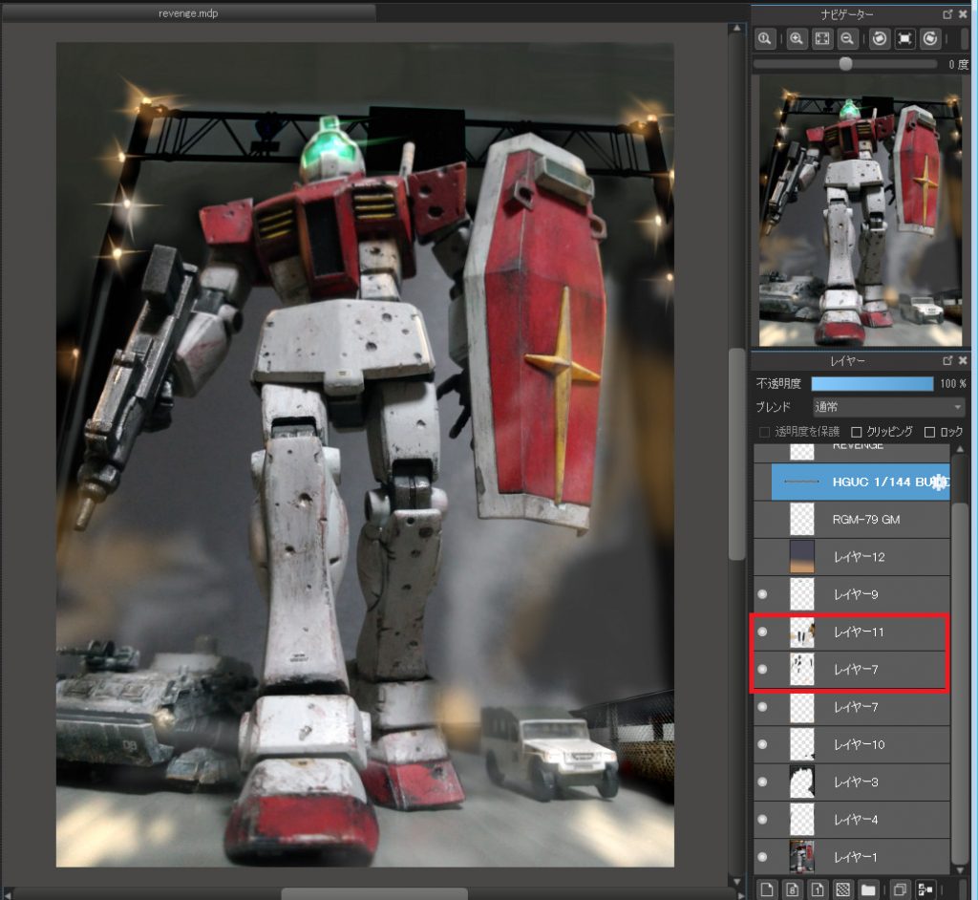Enable the ロック checkbox
The image size is (978, 900).
pyautogui.click(x=930, y=432)
